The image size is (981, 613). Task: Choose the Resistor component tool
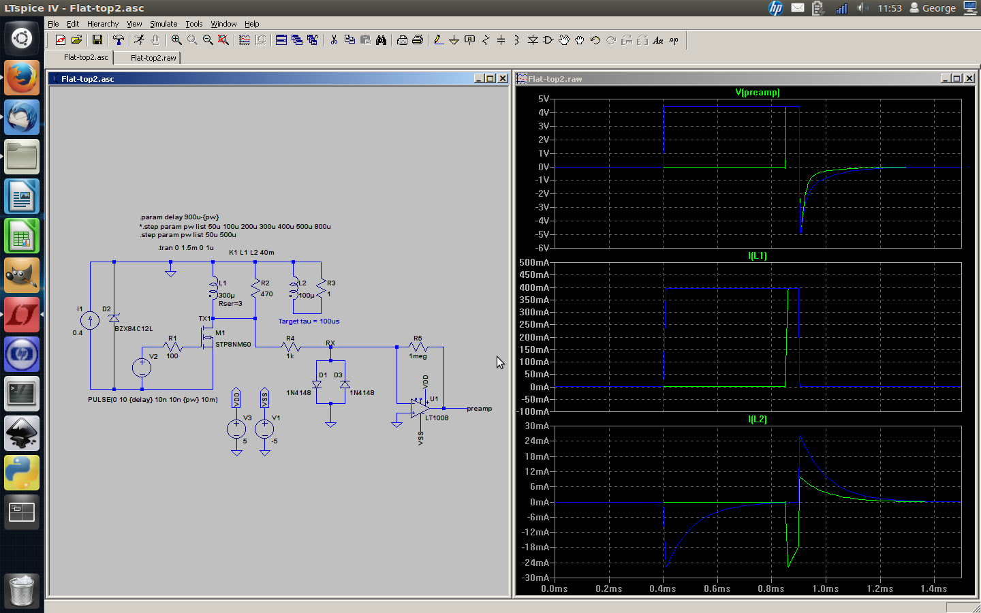click(x=486, y=40)
